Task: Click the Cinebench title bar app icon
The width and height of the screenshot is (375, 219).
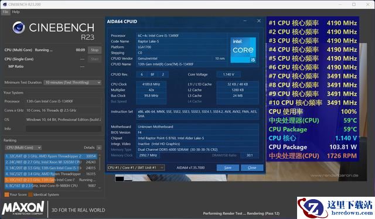Action: pos(4,4)
